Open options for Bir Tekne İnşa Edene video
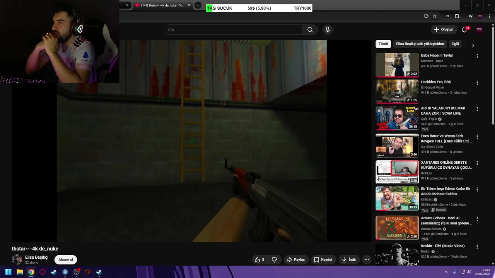This screenshot has width=495, height=278. 477,189
